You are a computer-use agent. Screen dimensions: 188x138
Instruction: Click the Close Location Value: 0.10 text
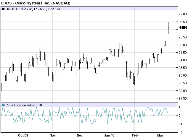coord(24,105)
